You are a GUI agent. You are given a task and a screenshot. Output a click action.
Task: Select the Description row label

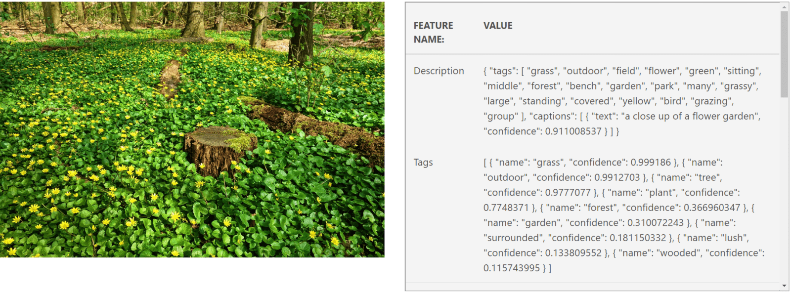439,71
